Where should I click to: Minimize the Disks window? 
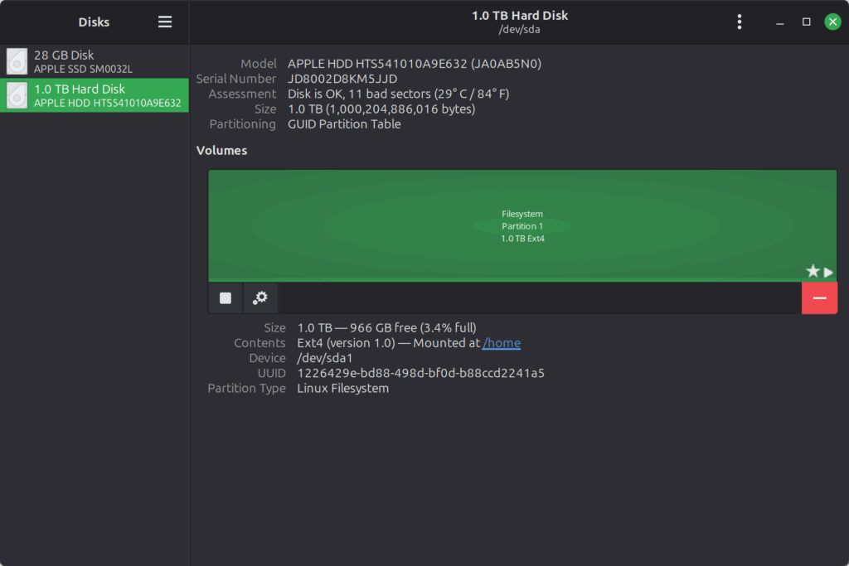(x=779, y=22)
